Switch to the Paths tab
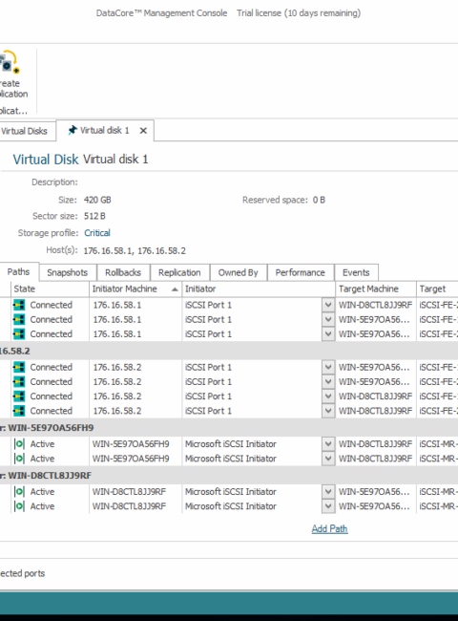This screenshot has height=621, width=458. (18, 271)
